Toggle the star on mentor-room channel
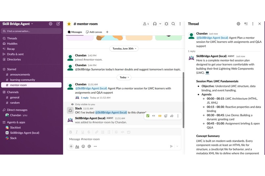 (x=69, y=24)
